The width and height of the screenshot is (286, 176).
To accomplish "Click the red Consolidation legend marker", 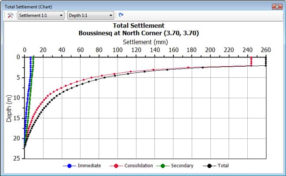I will (116, 166).
